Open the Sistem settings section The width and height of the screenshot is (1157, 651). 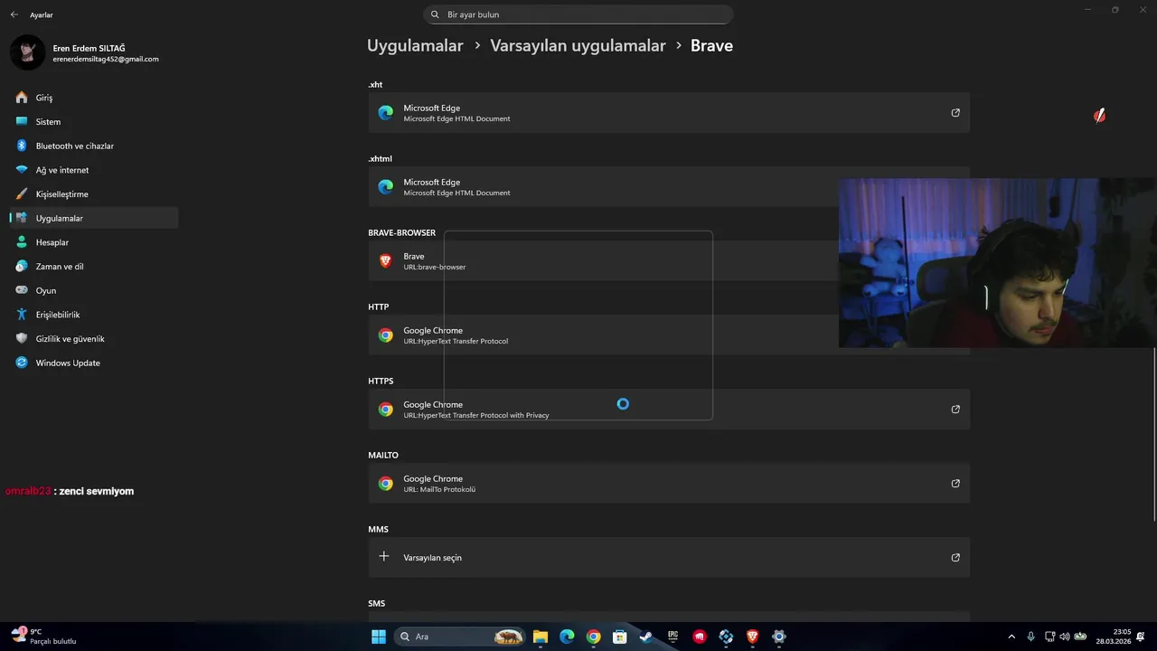click(x=94, y=121)
